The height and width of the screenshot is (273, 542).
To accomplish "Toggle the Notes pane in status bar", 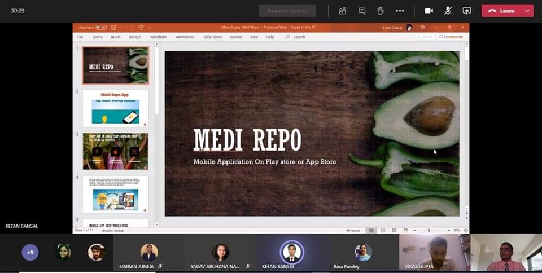I will 353,230.
